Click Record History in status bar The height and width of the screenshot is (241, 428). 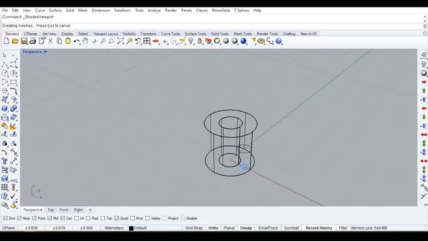pos(319,228)
